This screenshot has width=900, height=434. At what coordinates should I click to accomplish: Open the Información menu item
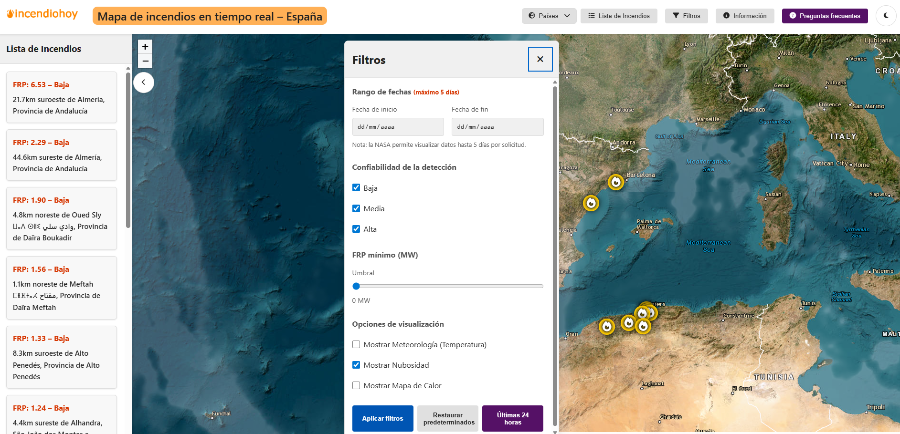[744, 16]
